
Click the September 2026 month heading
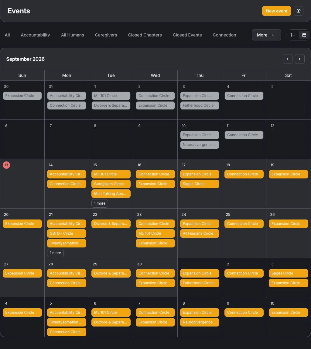click(25, 59)
